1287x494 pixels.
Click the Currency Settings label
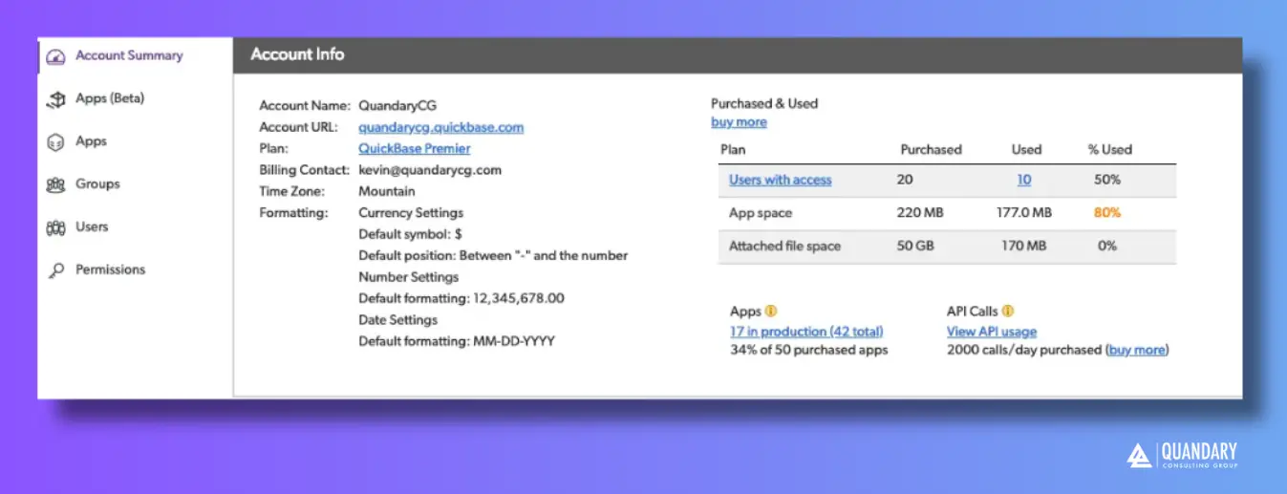click(411, 212)
